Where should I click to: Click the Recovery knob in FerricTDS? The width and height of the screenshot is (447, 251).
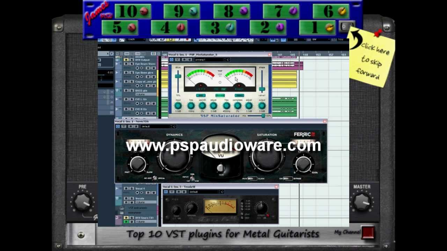[138, 163]
